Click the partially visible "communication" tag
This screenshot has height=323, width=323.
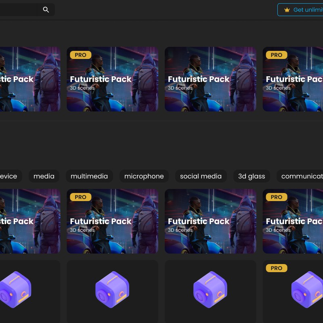pyautogui.click(x=301, y=176)
